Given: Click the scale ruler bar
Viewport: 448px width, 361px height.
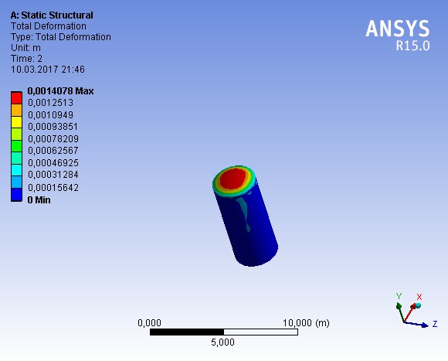Looking at the screenshot, I should 224,332.
